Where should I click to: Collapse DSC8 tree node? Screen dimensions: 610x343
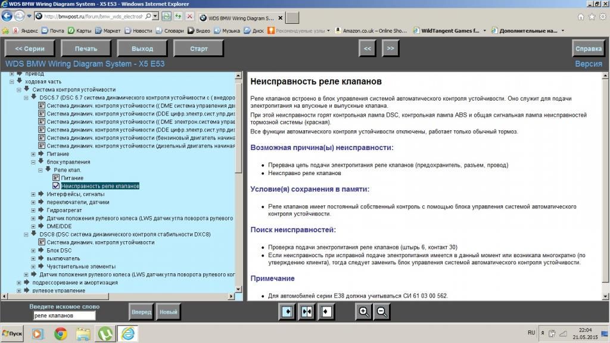coord(26,235)
